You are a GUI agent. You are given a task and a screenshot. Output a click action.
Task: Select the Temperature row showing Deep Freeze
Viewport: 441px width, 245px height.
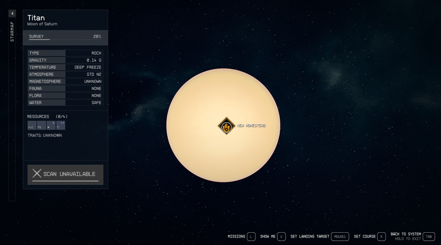[65, 67]
